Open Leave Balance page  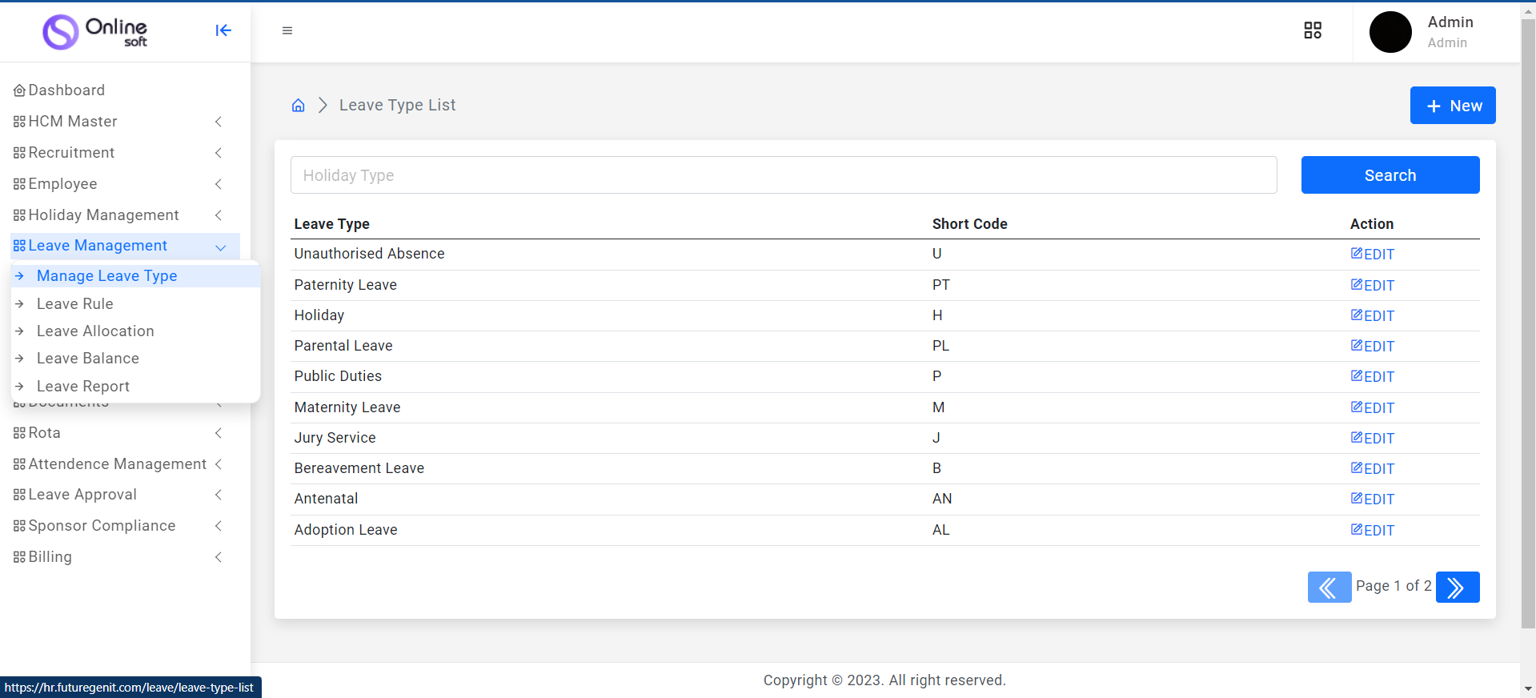point(88,359)
